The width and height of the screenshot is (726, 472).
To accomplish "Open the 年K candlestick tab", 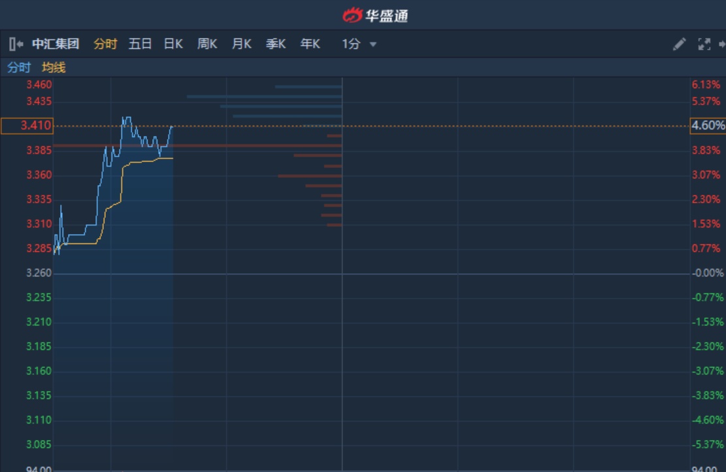I will coord(310,44).
